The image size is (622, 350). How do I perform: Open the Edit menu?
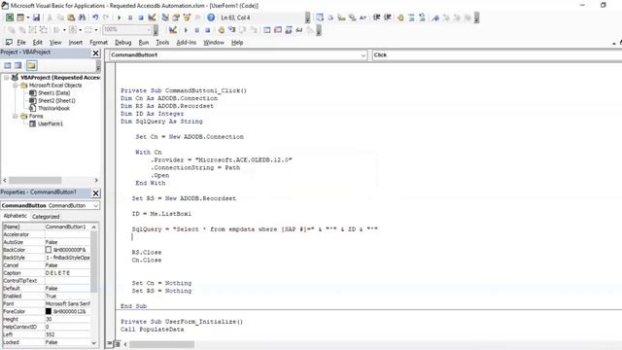coord(37,43)
